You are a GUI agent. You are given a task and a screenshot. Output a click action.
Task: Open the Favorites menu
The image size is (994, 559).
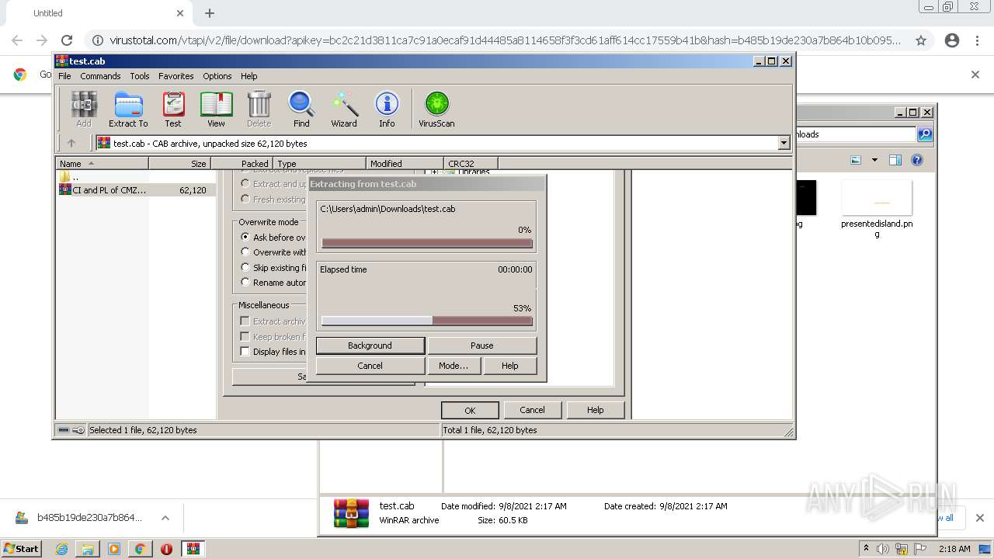coord(176,76)
